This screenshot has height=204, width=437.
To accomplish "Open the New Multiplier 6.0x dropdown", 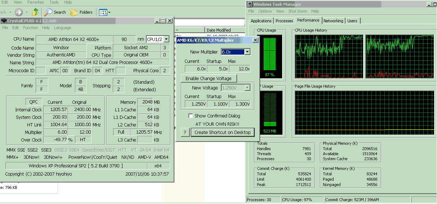I will pyautogui.click(x=247, y=52).
